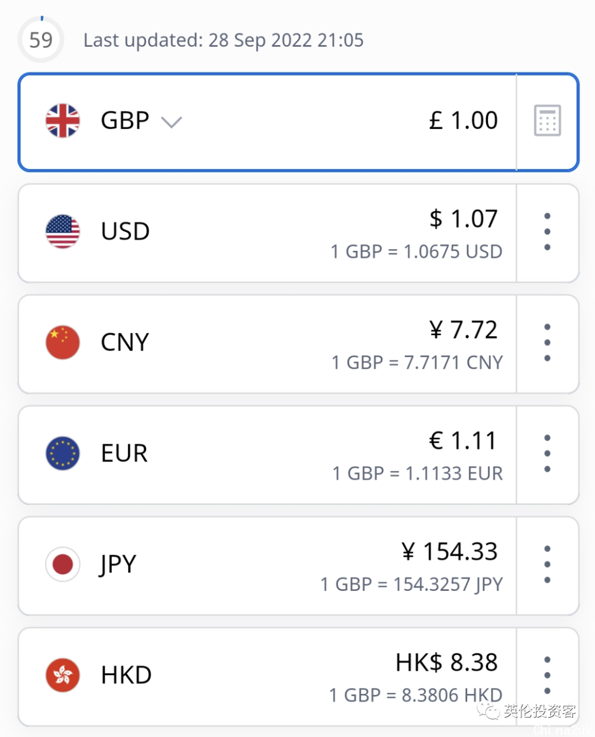This screenshot has height=737, width=595.
Task: Click the European Union flag icon
Action: click(x=63, y=454)
